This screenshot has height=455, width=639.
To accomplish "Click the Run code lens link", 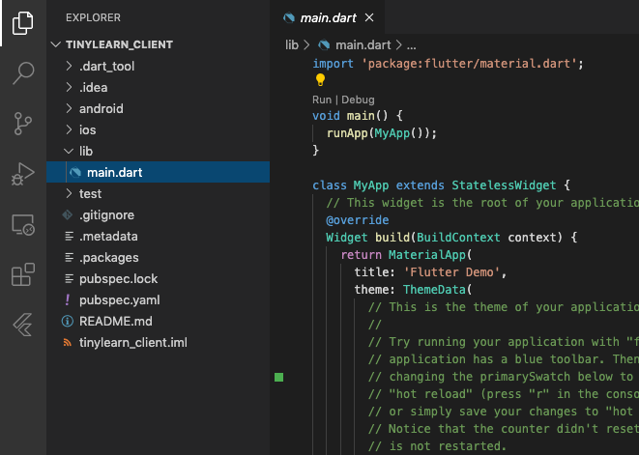I will pyautogui.click(x=322, y=100).
